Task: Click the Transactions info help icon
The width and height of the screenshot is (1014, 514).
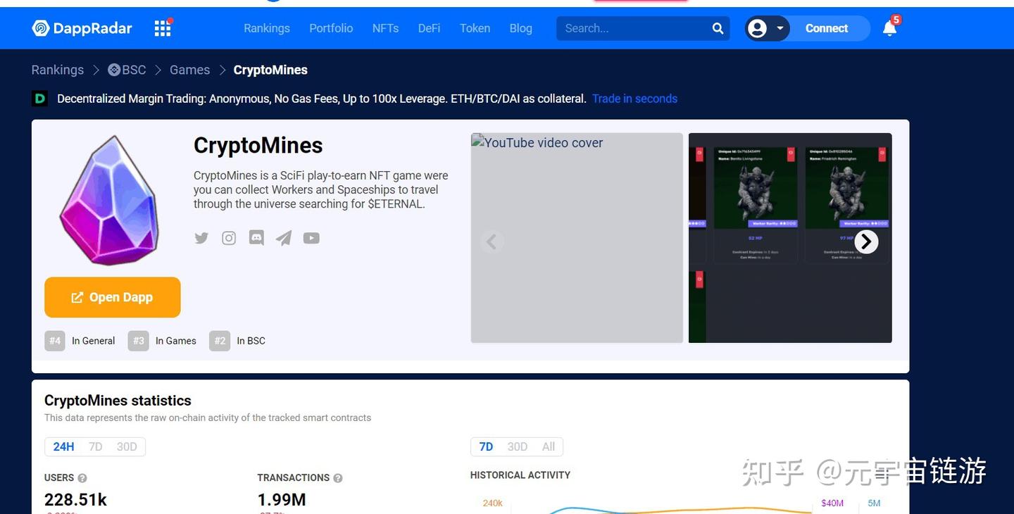Action: point(338,478)
